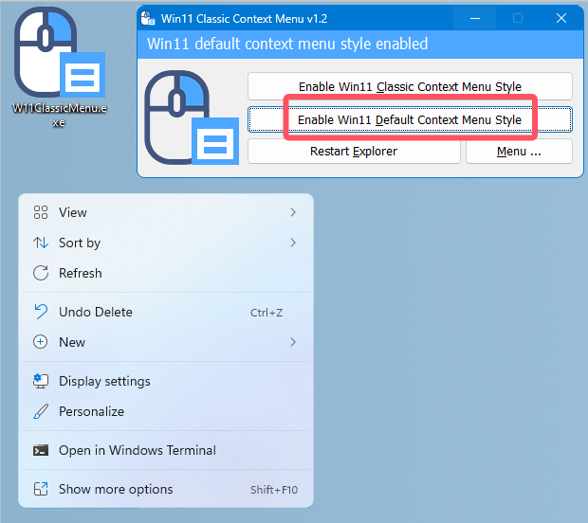Screen dimensions: 588x523
Task: Choose Refresh in the context menu
Action: pyautogui.click(x=166, y=273)
